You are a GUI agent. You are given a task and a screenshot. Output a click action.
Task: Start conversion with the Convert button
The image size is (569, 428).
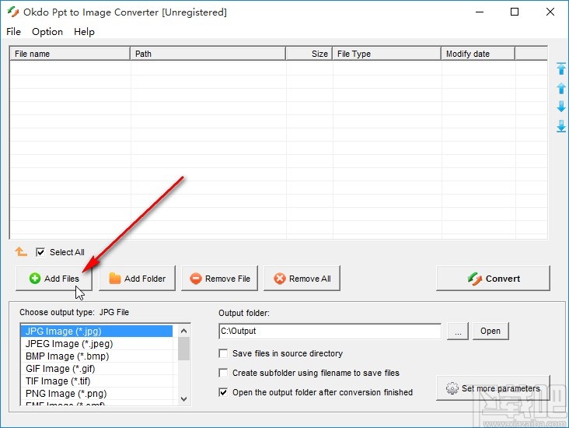tap(493, 279)
